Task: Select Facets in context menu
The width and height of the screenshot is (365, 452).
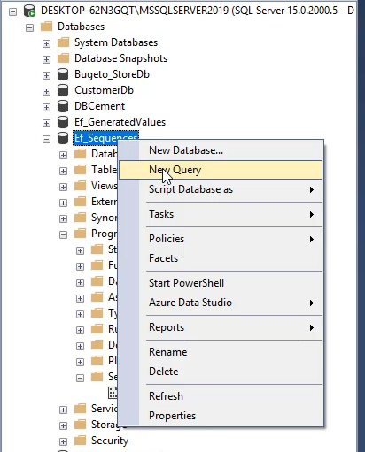Action: 221,258
